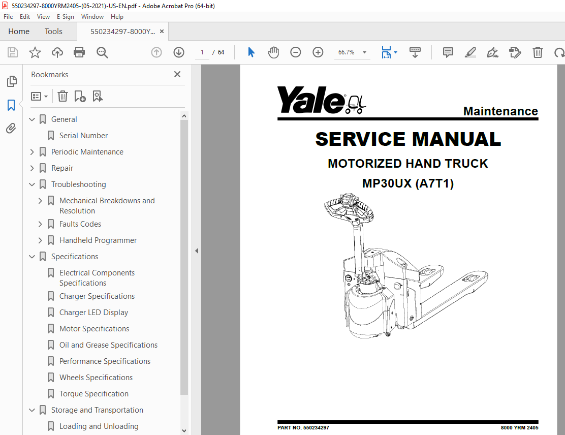Image resolution: width=565 pixels, height=435 pixels.
Task: Expand Mechanical Breakdowns and Resolution bookmark
Action: pyautogui.click(x=40, y=201)
